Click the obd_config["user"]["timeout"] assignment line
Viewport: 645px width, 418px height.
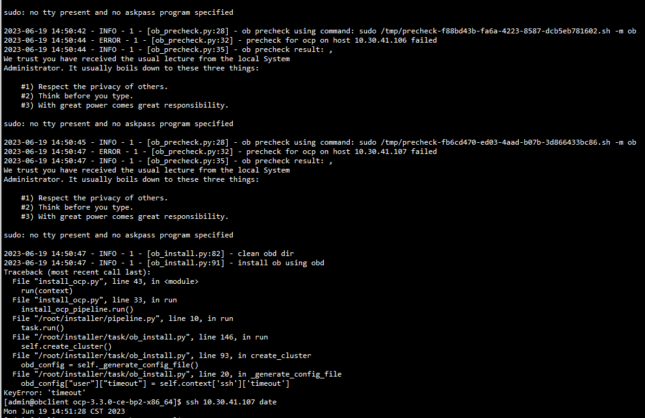[x=155, y=383]
